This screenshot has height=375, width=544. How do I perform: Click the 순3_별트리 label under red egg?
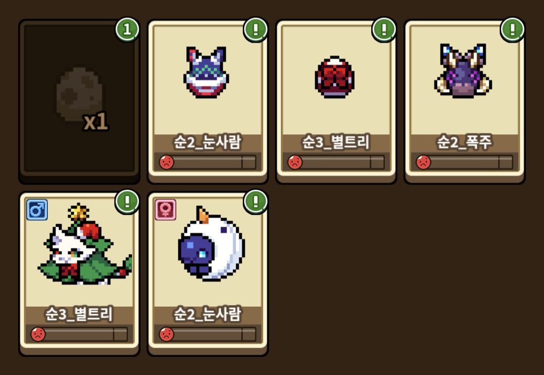pos(336,142)
